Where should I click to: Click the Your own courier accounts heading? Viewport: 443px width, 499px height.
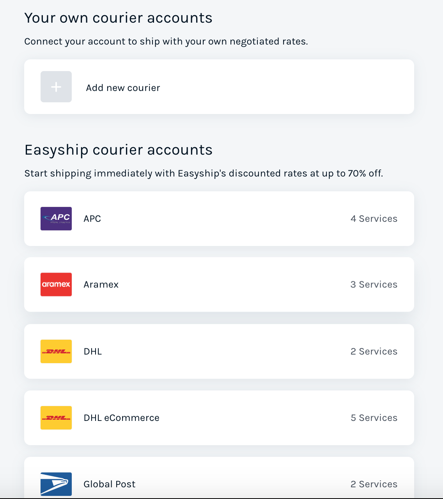[119, 18]
